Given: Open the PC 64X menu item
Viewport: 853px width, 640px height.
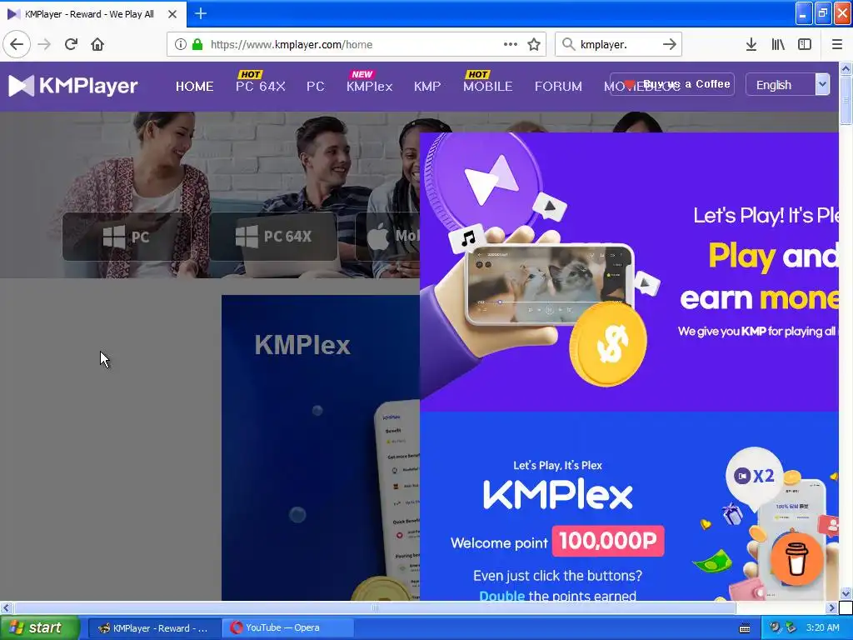Looking at the screenshot, I should [x=260, y=87].
